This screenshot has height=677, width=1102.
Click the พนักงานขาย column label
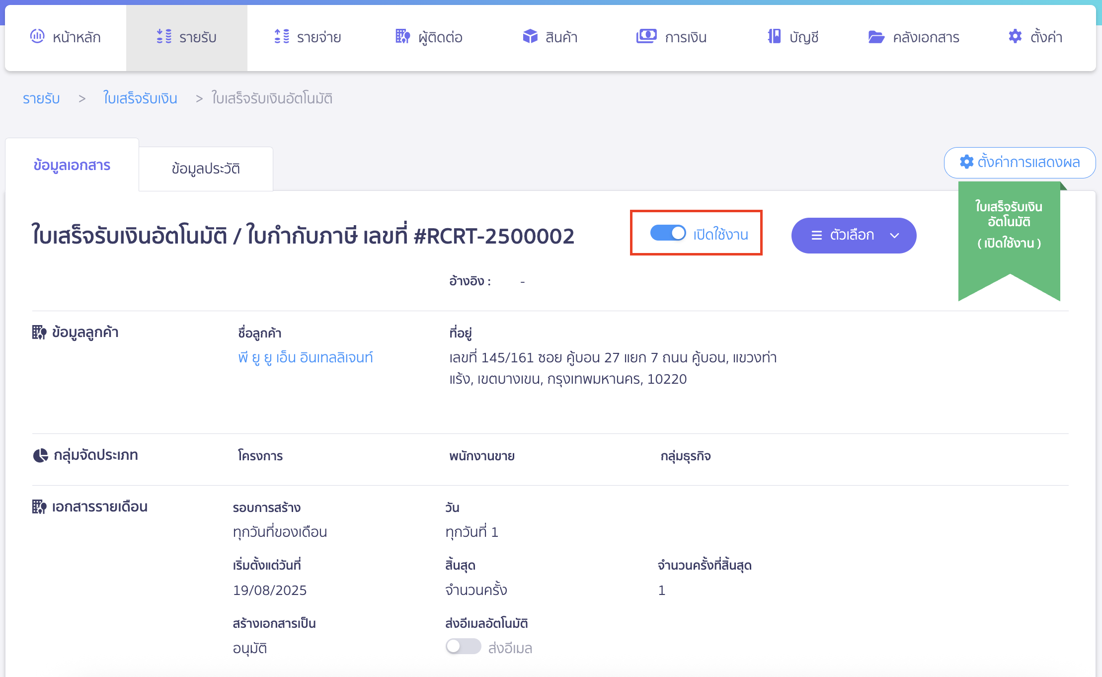pyautogui.click(x=482, y=456)
